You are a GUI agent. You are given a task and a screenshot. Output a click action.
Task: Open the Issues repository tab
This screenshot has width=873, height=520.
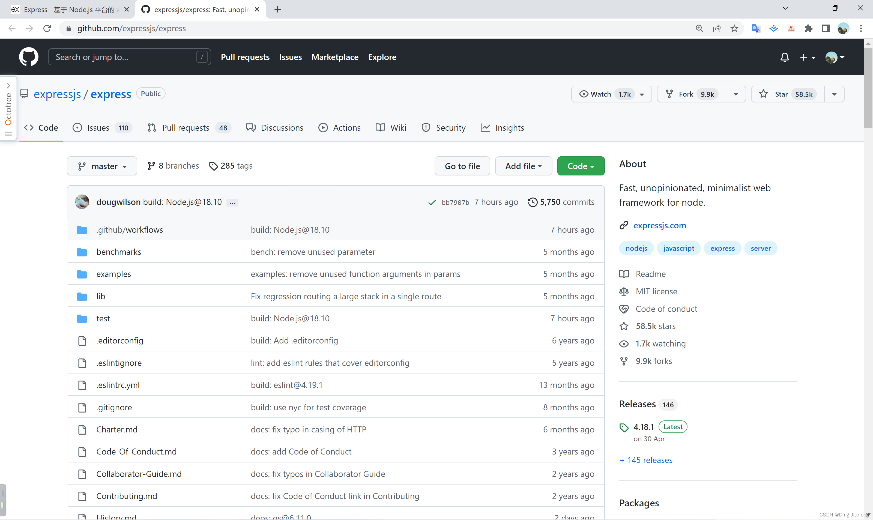pyautogui.click(x=102, y=128)
